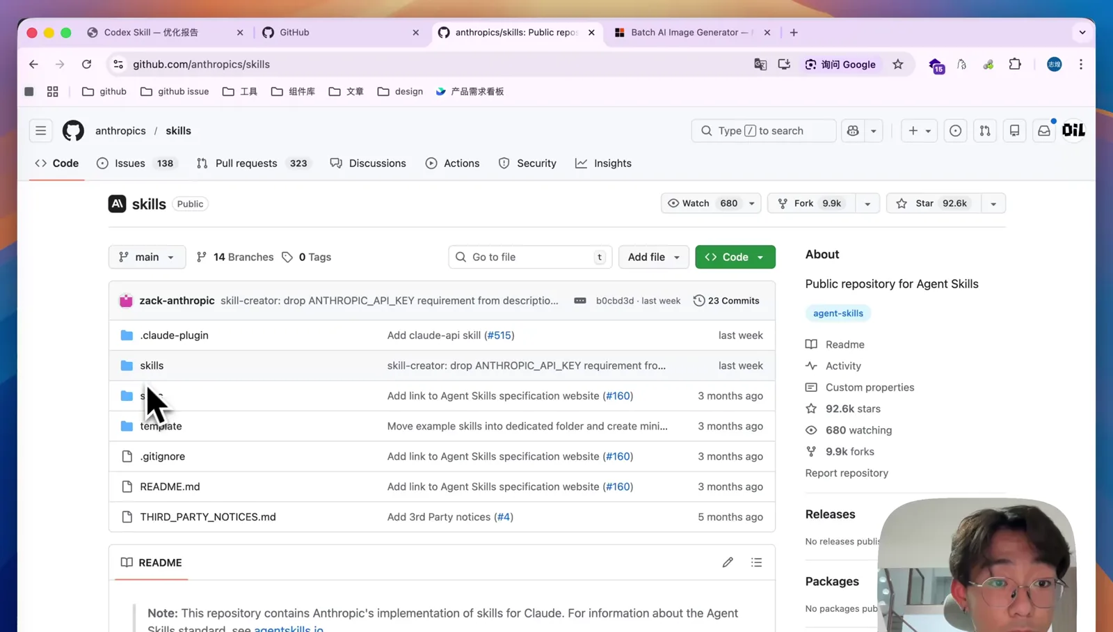Open the notifications inbox icon

coord(1044,131)
